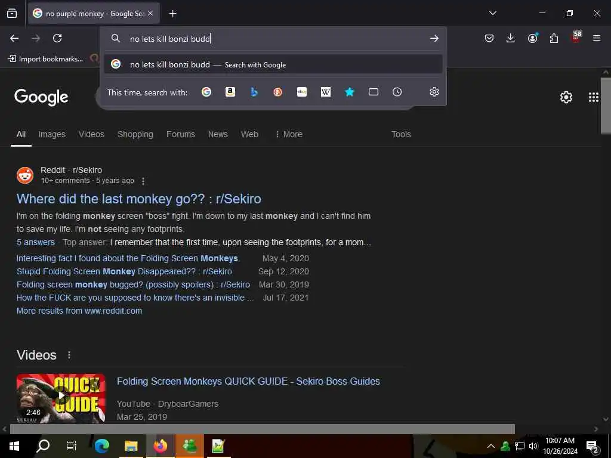Open the Windows Start menu

14,446
